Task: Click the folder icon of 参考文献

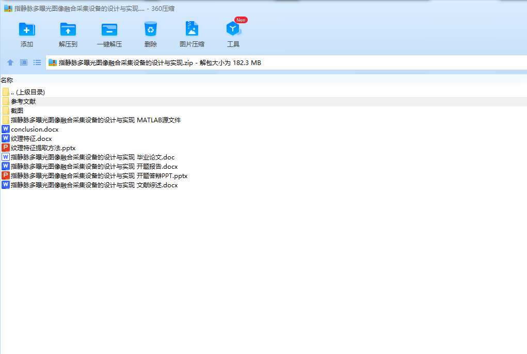Action: (6, 101)
